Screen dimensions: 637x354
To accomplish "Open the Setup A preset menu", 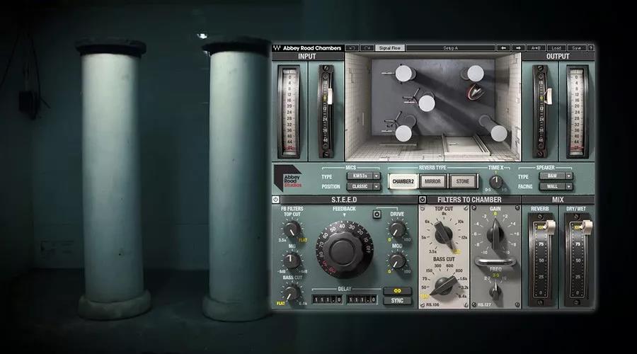I will (x=451, y=48).
